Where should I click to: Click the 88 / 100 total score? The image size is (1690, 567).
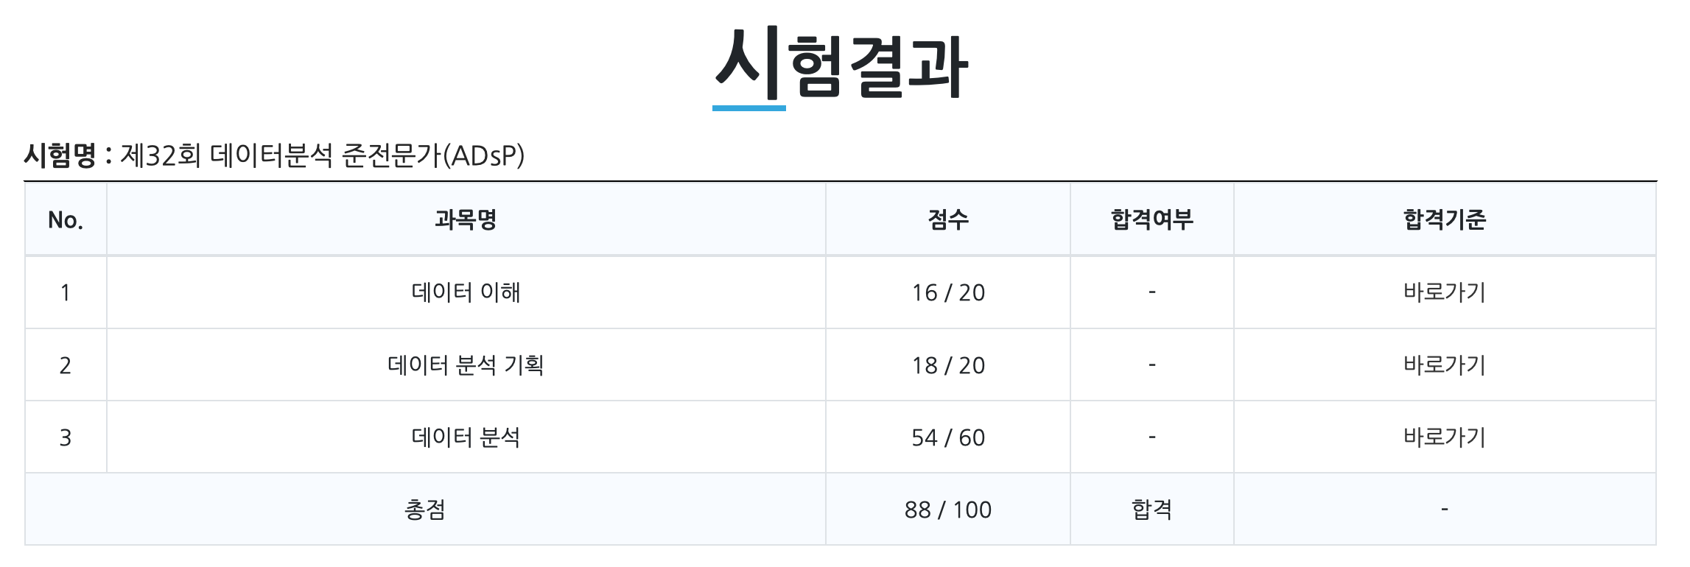coord(947,510)
